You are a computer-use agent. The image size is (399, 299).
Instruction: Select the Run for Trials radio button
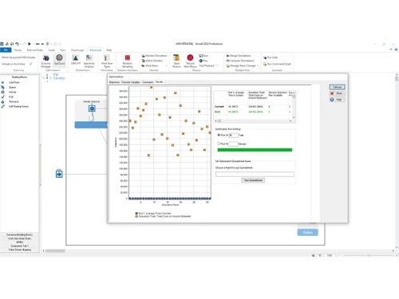[219, 135]
